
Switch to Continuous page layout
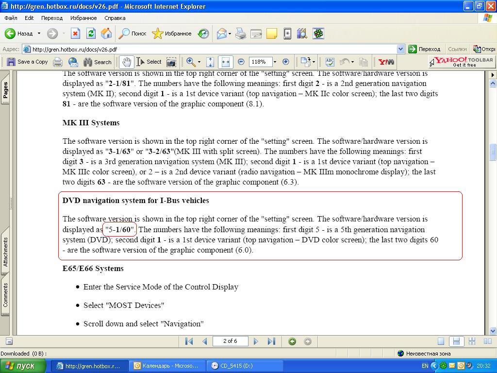click(x=456, y=341)
